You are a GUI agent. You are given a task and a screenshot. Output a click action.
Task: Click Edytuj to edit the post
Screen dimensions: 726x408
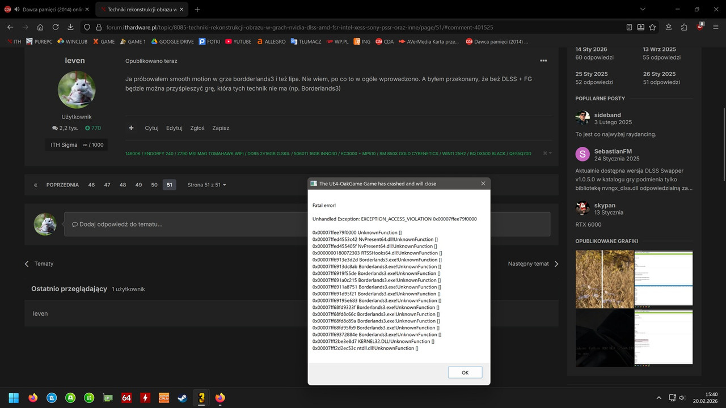174,128
